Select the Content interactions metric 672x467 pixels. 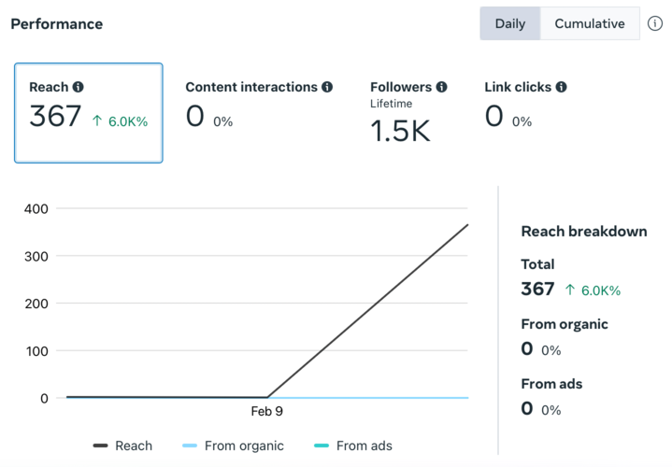click(259, 105)
